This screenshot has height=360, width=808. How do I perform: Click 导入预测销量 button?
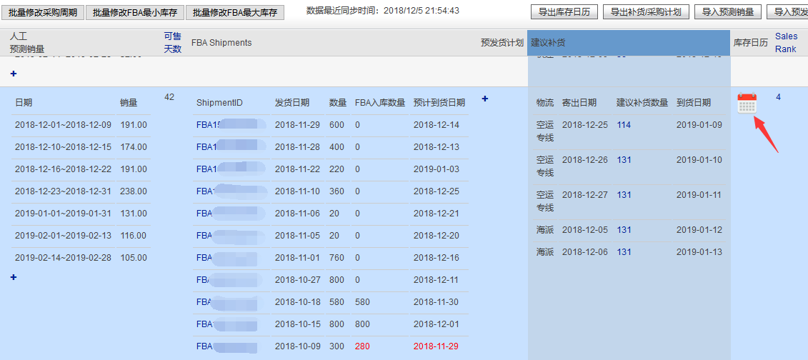point(727,12)
